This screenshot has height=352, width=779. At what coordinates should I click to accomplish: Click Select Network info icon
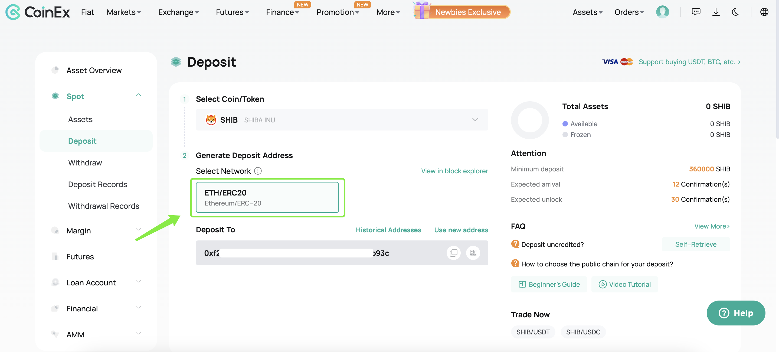coord(258,171)
